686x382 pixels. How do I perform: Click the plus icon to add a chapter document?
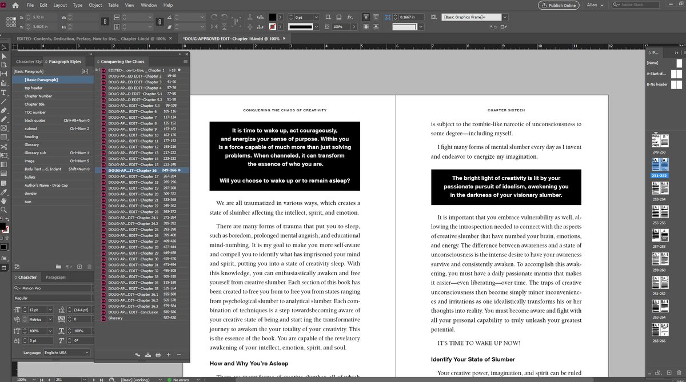pos(168,355)
